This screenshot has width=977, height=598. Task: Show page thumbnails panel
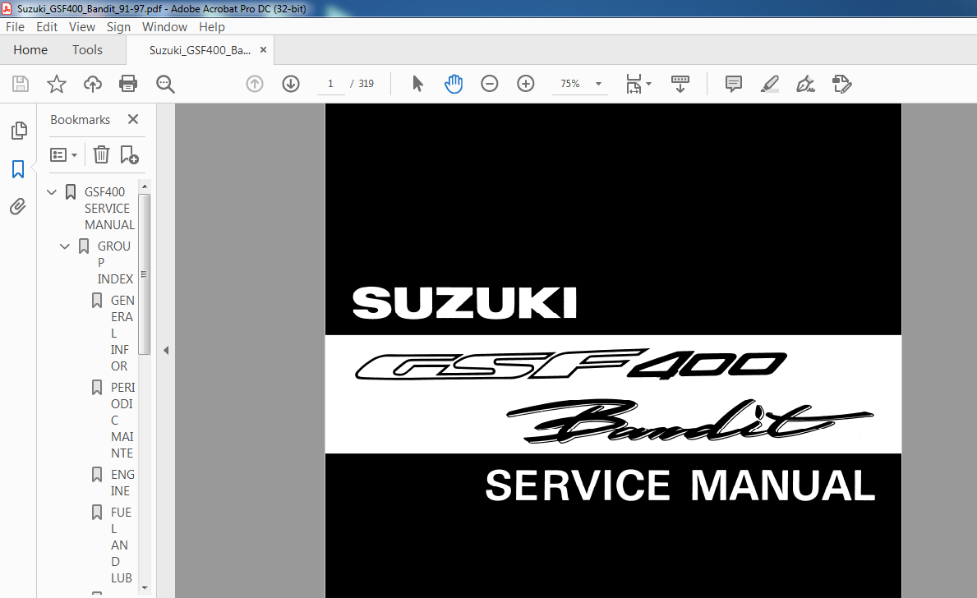(x=19, y=130)
